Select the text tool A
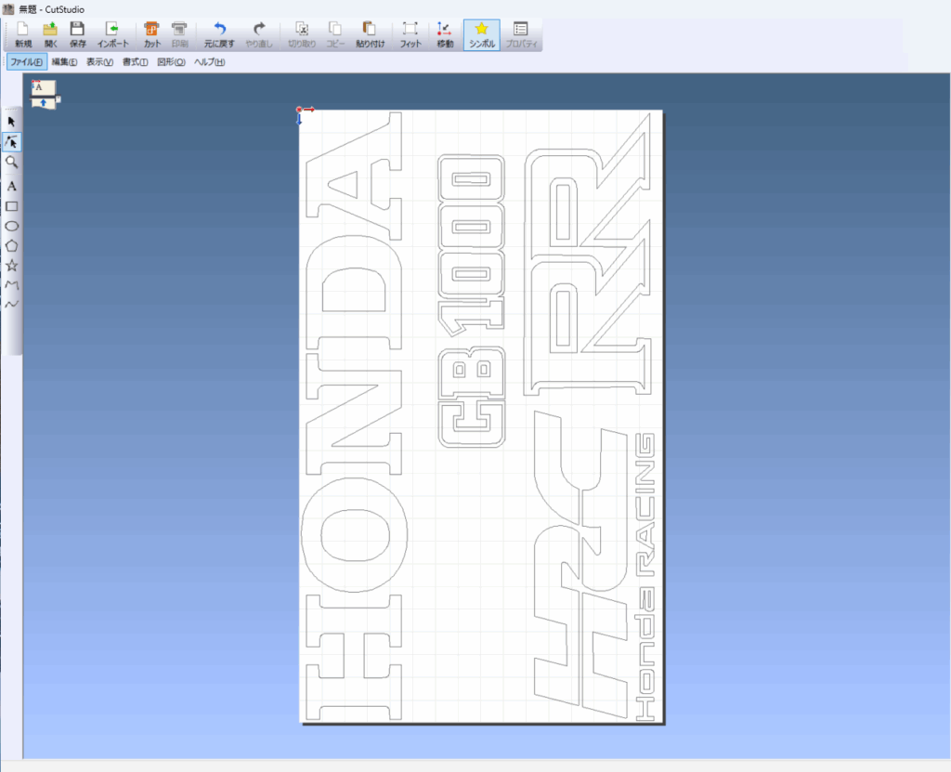Viewport: 951px width, 772px height. click(11, 186)
